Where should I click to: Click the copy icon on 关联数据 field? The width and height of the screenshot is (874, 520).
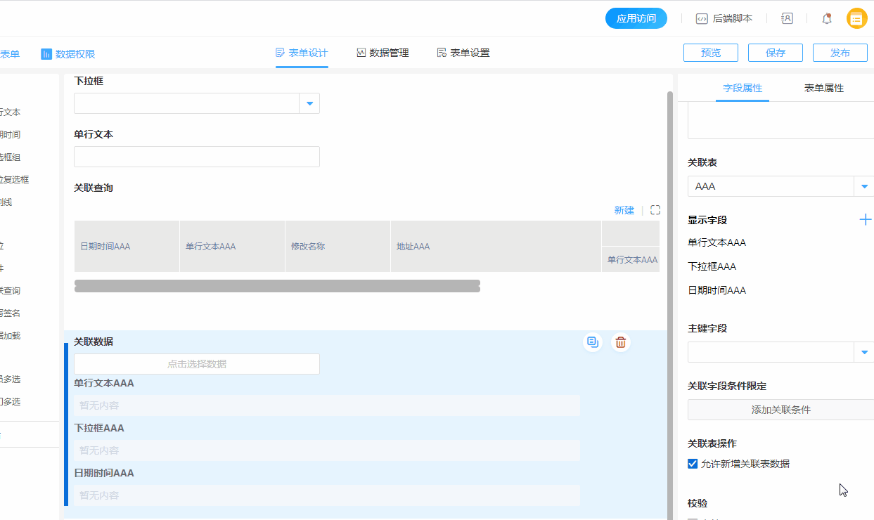click(593, 342)
